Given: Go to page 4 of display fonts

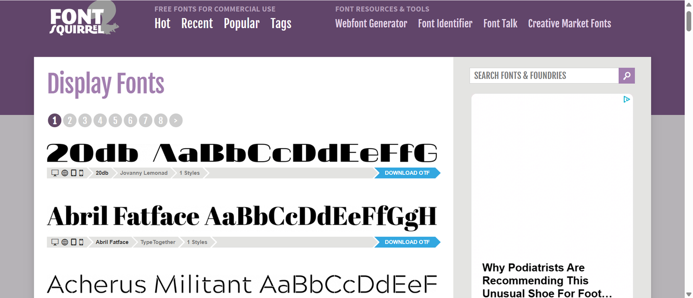Looking at the screenshot, I should (x=100, y=120).
